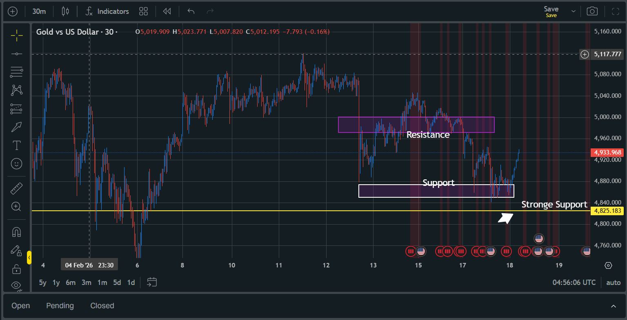Select the trend line tool
The width and height of the screenshot is (627, 320).
17,54
